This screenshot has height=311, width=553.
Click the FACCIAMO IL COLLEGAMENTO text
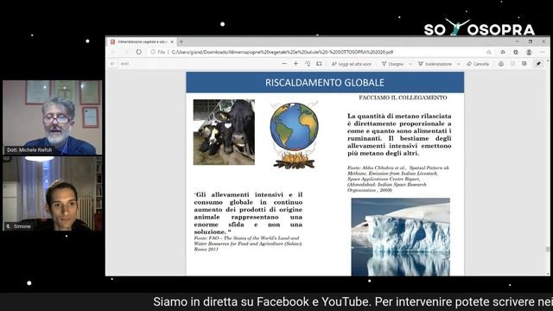pos(403,98)
